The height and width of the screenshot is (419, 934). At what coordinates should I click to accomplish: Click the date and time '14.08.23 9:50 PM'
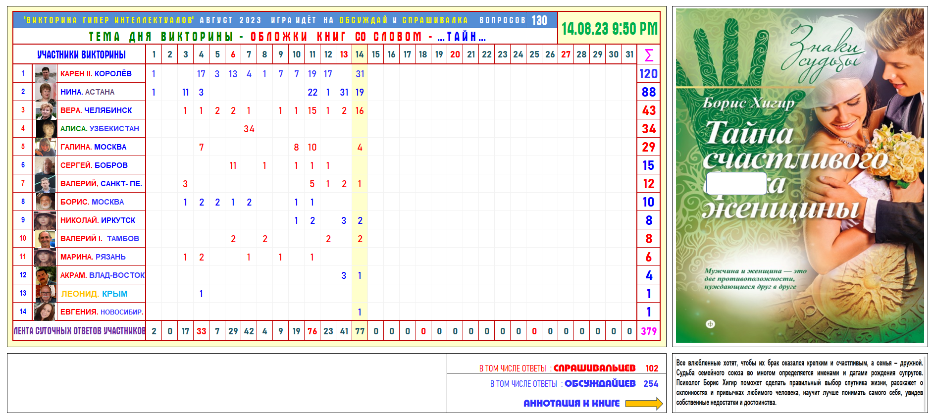tap(610, 29)
